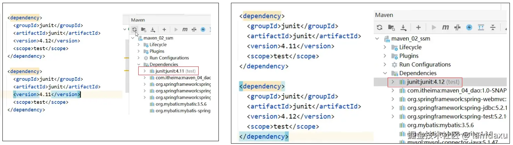The width and height of the screenshot is (513, 145).
Task: Expand junit:junit:4.11 dependency chevron
Action: coord(144,71)
